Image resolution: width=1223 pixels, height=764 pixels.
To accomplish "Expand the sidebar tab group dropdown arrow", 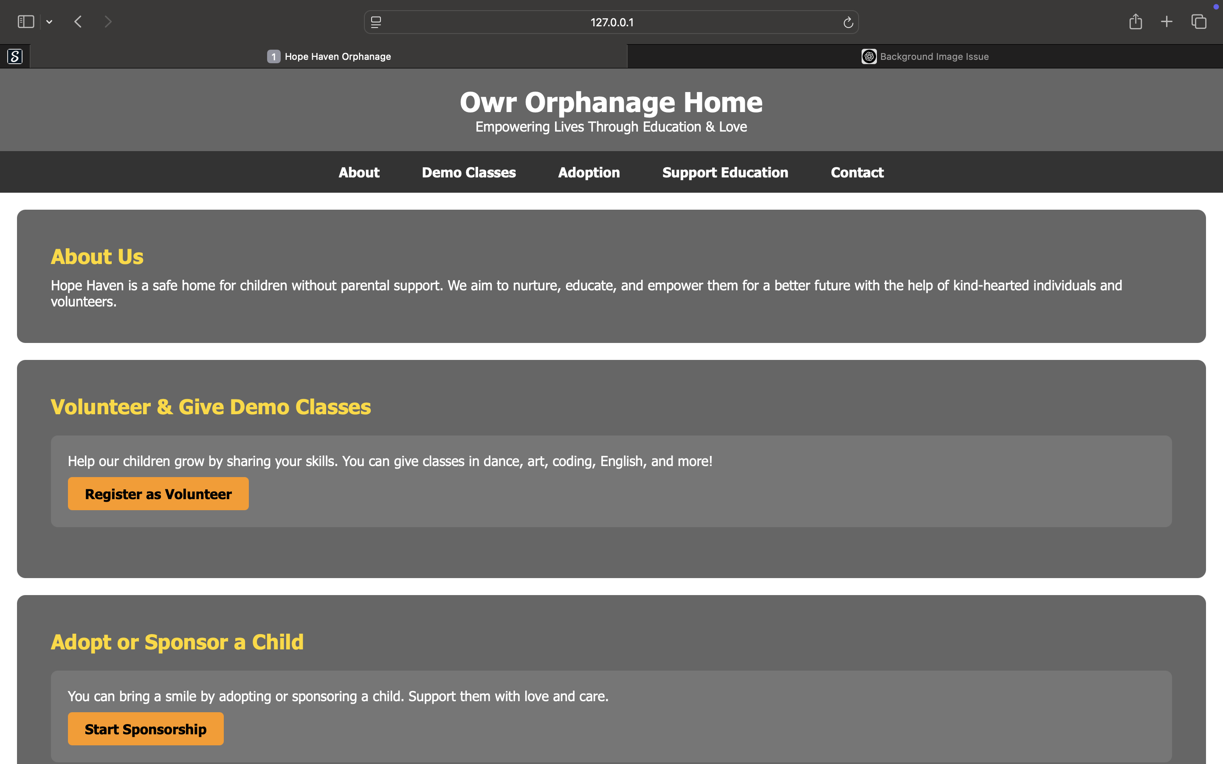I will pyautogui.click(x=49, y=22).
